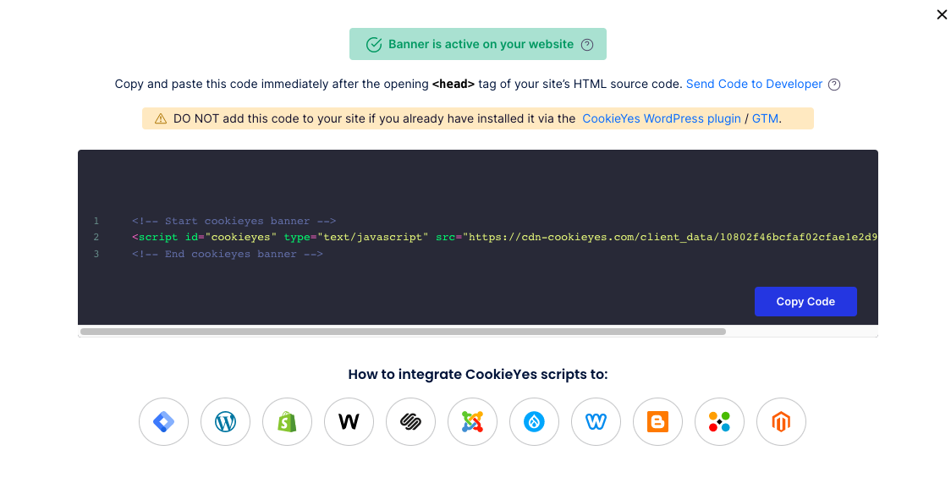Image resolution: width=951 pixels, height=494 pixels.
Task: Select the four colored dots integration icon
Action: pos(719,422)
